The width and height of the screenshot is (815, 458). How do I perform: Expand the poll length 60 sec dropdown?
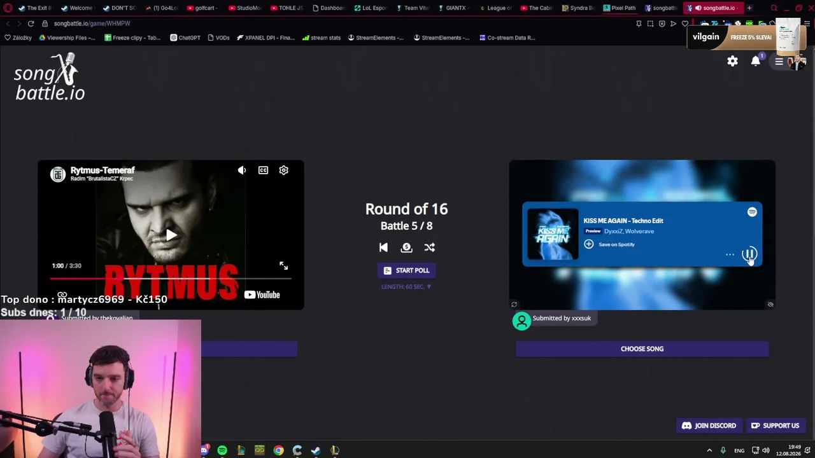(406, 287)
